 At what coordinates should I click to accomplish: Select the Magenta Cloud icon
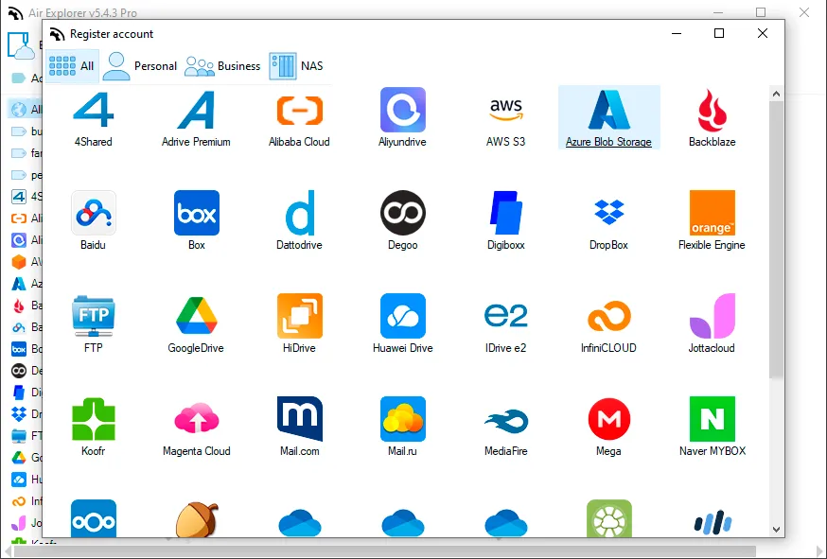(197, 418)
